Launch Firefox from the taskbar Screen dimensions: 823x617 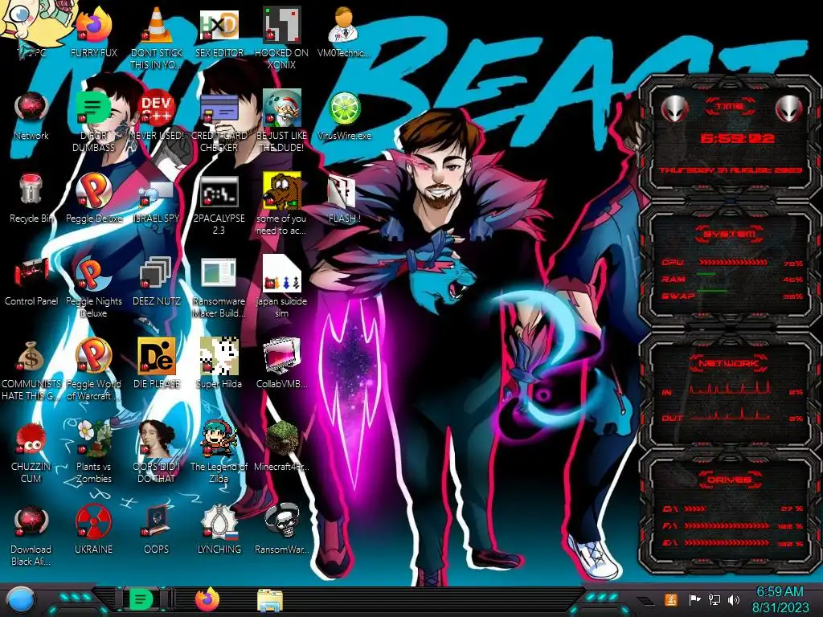coord(207,599)
